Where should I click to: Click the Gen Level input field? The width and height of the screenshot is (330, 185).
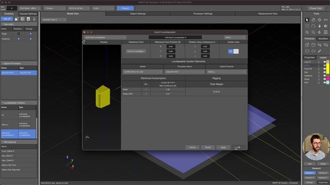(x=12, y=8)
